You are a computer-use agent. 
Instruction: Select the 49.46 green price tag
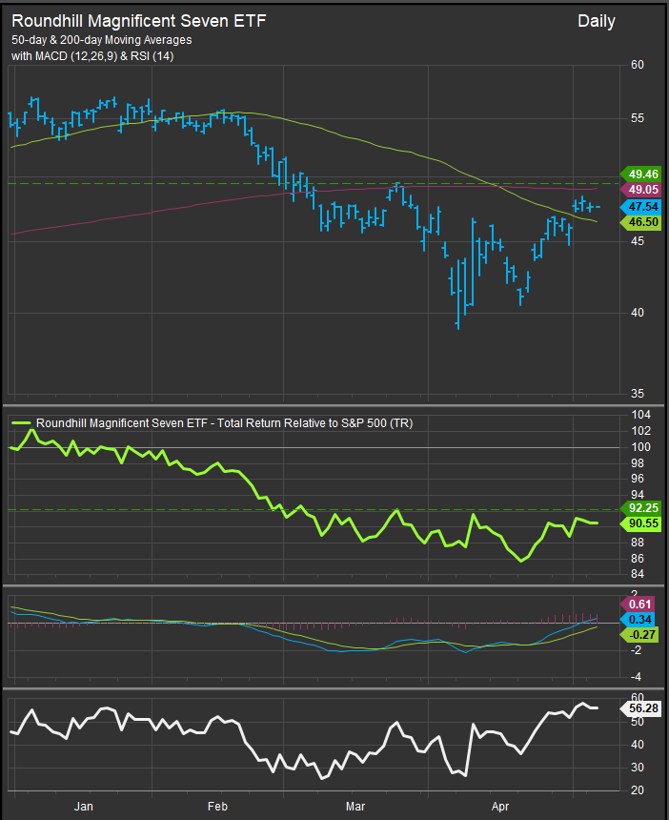click(640, 174)
